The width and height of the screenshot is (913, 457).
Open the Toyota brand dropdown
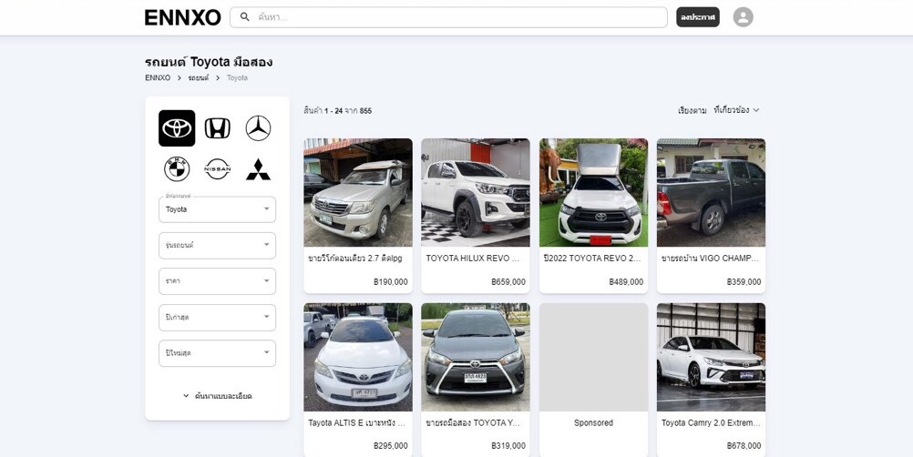pyautogui.click(x=217, y=209)
